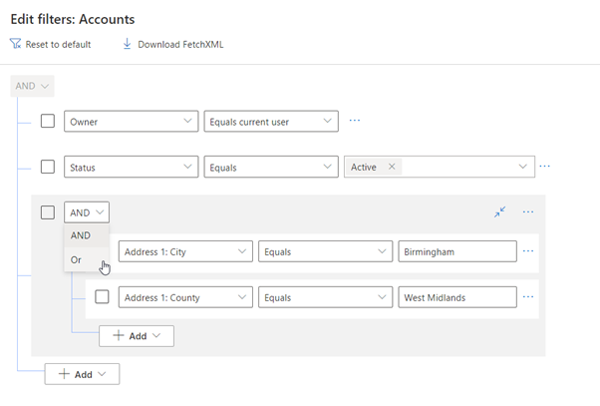Tick the Owner row checkbox
Image resolution: width=600 pixels, height=406 pixels.
(x=48, y=122)
